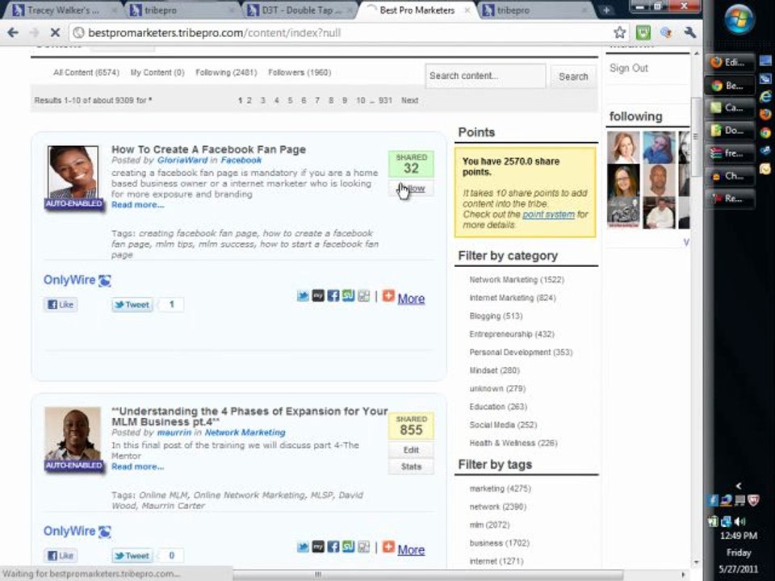Click the Facebook Like button on the first post

[61, 304]
